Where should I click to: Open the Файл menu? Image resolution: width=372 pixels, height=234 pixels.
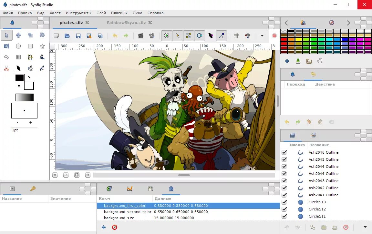8,13
